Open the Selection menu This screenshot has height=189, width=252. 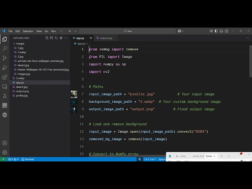pyautogui.click(x=28, y=31)
